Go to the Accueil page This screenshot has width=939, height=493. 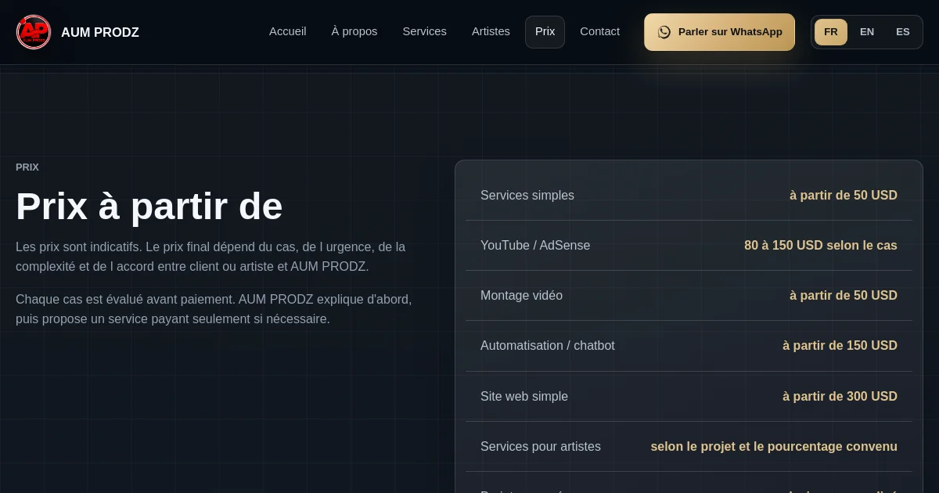288,32
